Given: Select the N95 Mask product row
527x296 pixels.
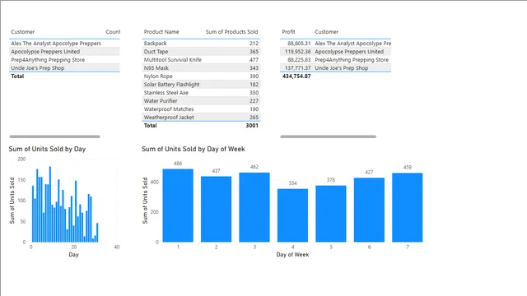Looking at the screenshot, I should 201,67.
